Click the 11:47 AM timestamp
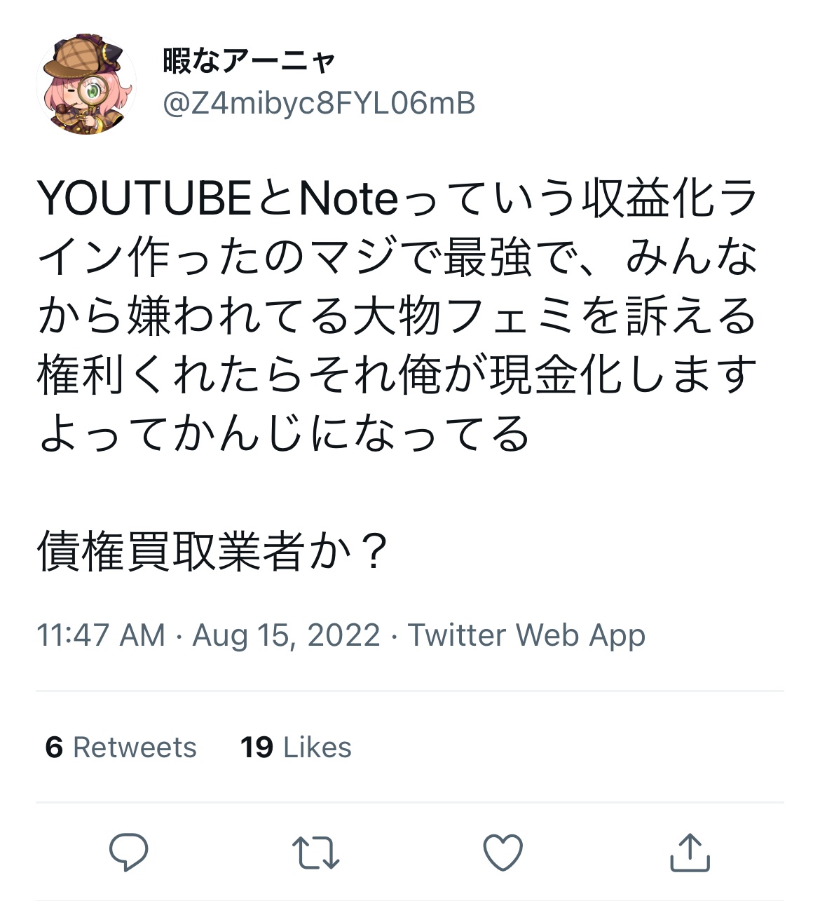 pyautogui.click(x=101, y=635)
